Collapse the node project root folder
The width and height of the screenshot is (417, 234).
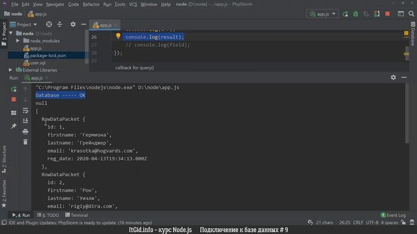(11, 33)
